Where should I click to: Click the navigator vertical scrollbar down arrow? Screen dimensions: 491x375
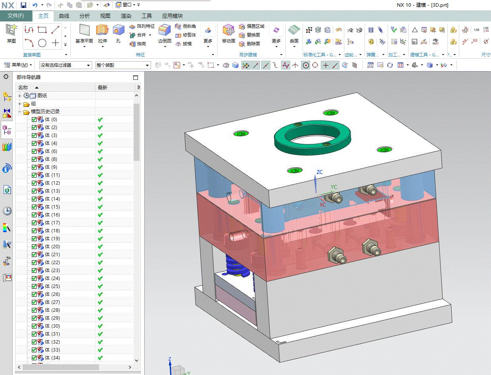pyautogui.click(x=137, y=360)
